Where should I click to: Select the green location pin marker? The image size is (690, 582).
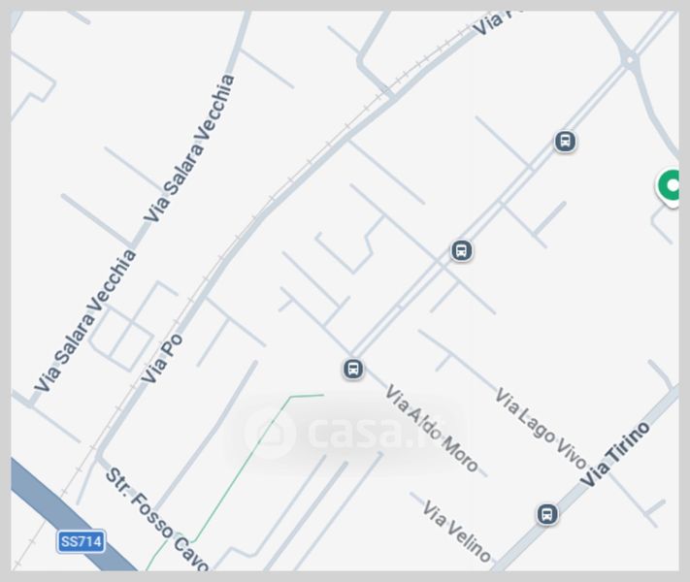point(669,187)
